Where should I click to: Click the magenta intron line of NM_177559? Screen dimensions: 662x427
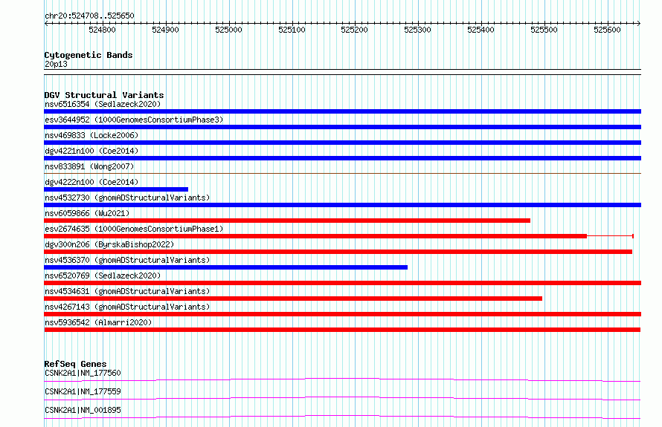[x=342, y=397]
